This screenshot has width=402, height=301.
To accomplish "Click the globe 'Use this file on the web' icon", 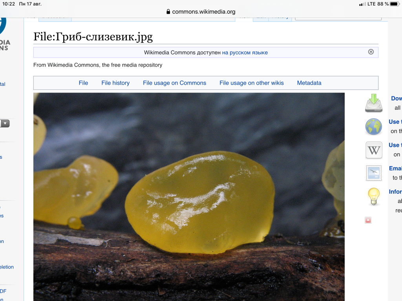I will point(373,127).
